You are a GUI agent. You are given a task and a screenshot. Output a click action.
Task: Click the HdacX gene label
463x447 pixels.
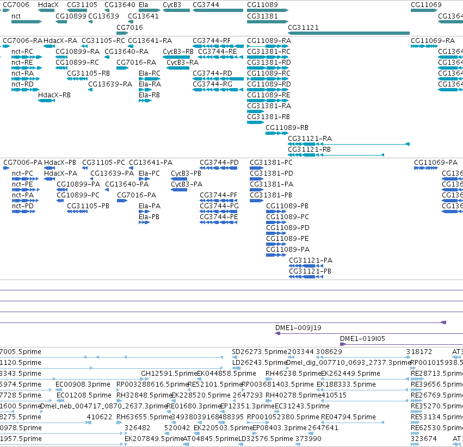tap(48, 5)
